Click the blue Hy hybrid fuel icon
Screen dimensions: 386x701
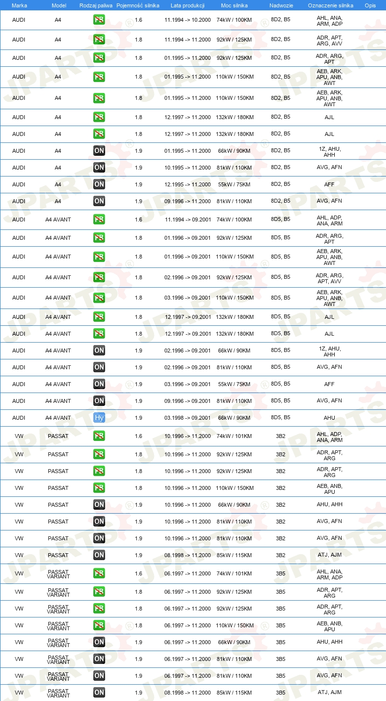(x=99, y=418)
